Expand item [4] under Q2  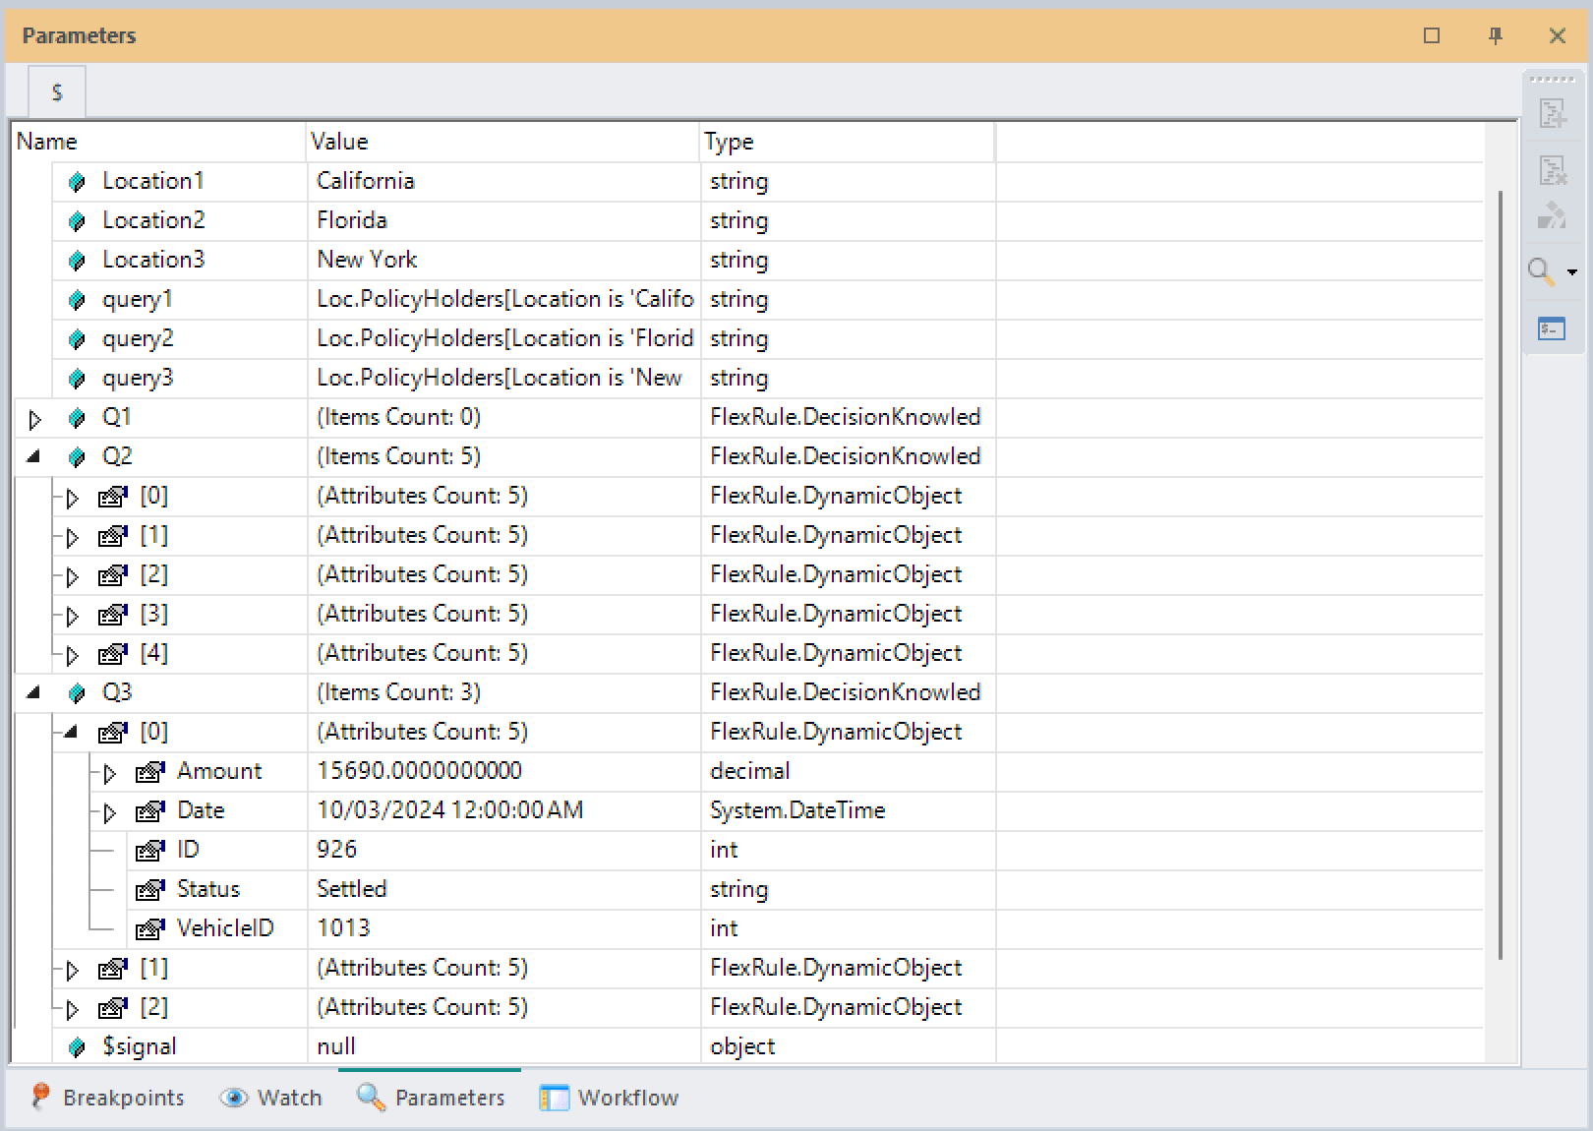click(x=72, y=655)
